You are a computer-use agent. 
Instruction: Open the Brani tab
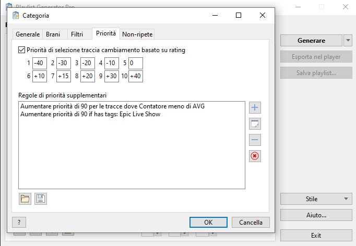pyautogui.click(x=53, y=34)
